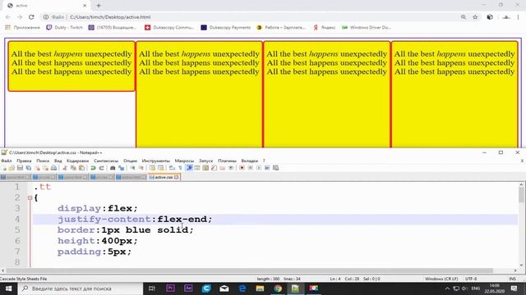526x295 pixels.
Task: Open the Макросы menu
Action: click(184, 161)
